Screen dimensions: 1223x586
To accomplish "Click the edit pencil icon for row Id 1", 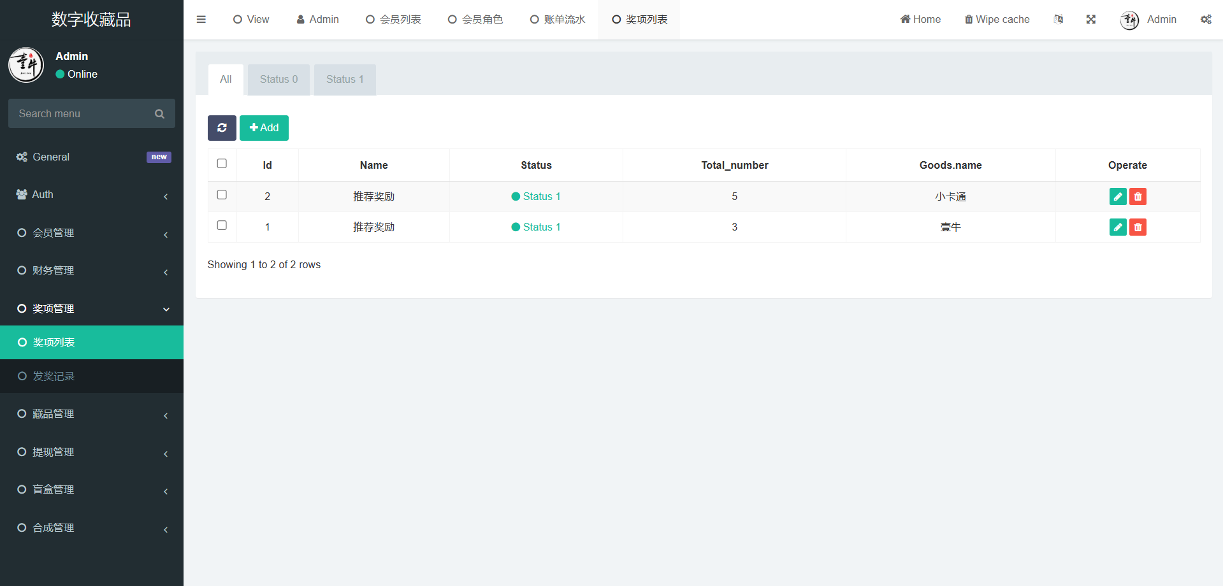I will pyautogui.click(x=1117, y=227).
